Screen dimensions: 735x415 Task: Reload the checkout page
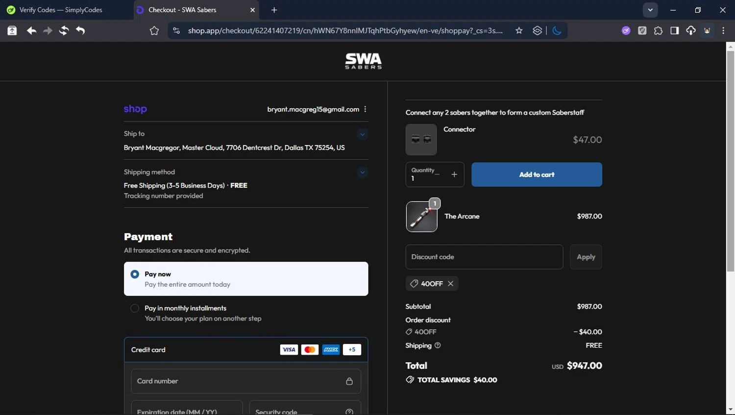pyautogui.click(x=64, y=30)
